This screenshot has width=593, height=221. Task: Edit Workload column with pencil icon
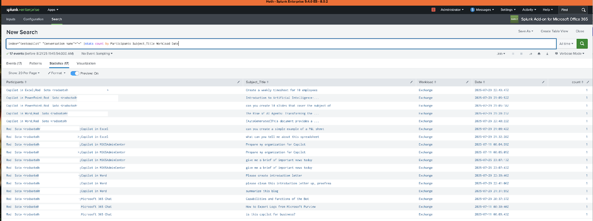tap(467, 82)
